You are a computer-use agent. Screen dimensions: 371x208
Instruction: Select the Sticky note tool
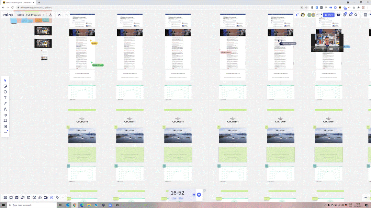point(5,86)
